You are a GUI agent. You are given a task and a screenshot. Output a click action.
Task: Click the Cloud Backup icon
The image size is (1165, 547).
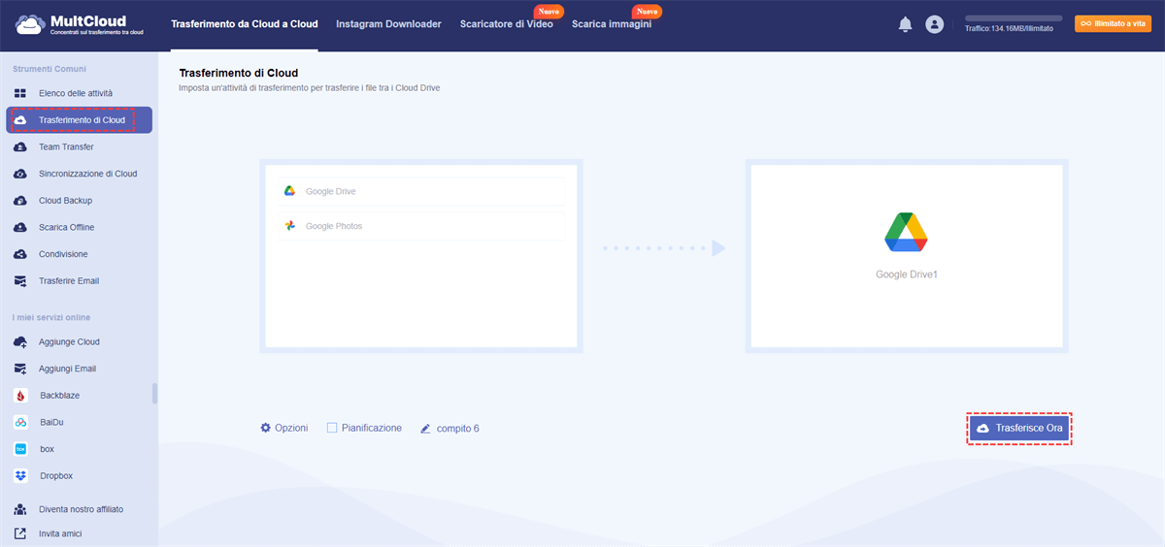tap(19, 201)
